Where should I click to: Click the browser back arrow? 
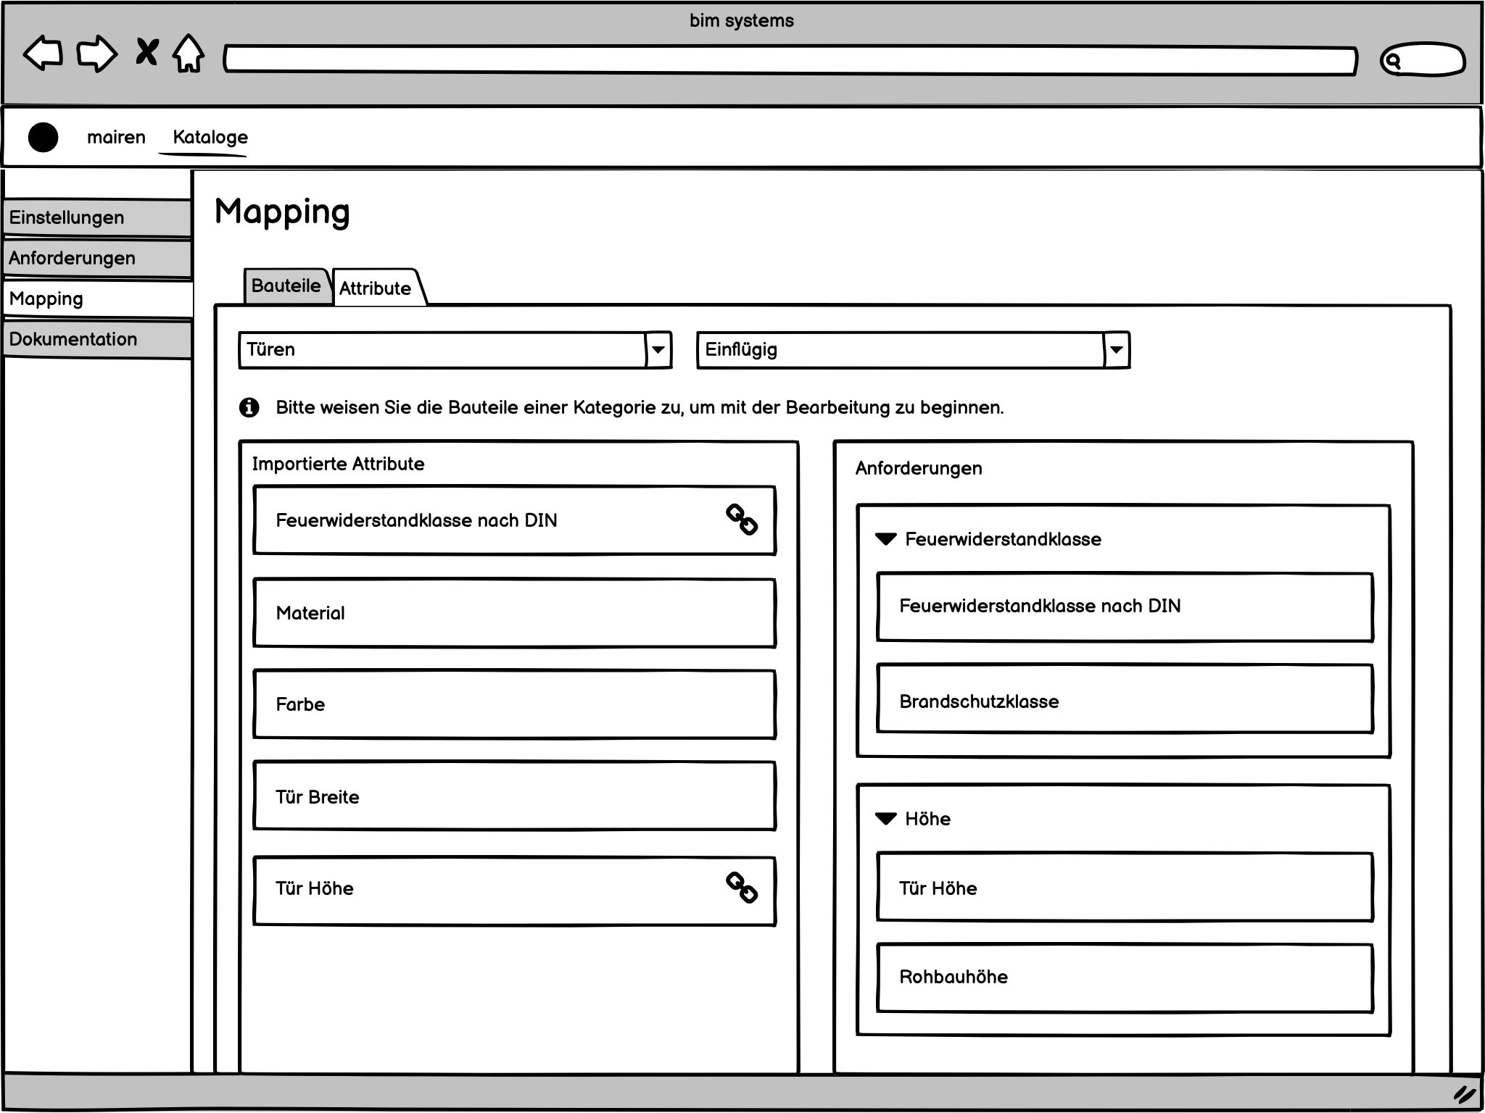click(43, 54)
